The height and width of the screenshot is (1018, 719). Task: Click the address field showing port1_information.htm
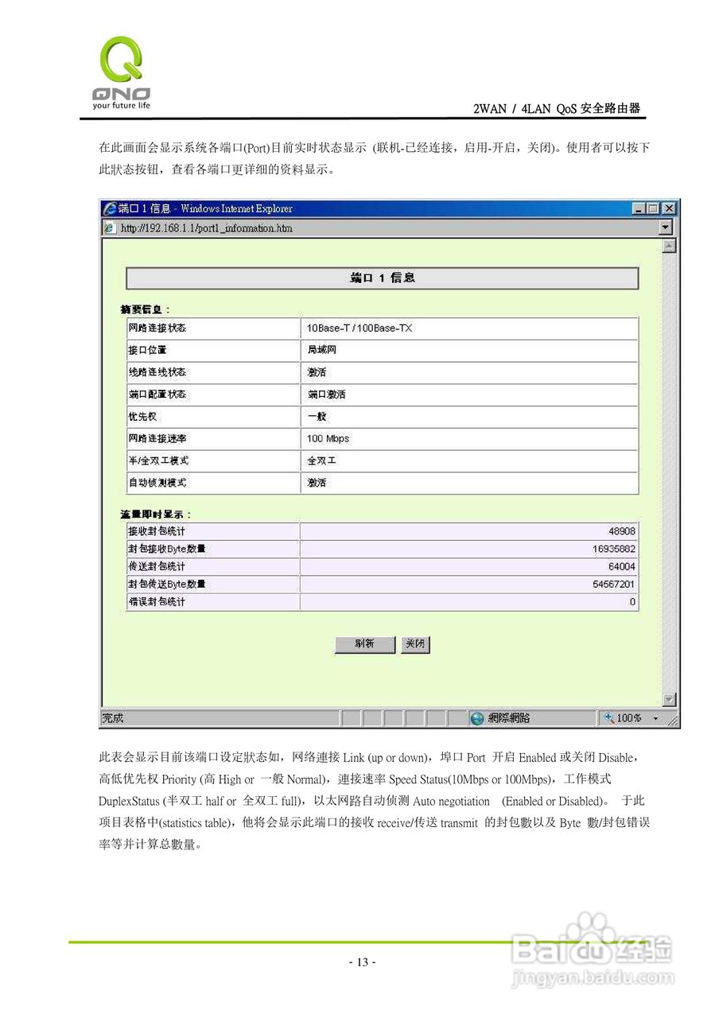pyautogui.click(x=382, y=228)
